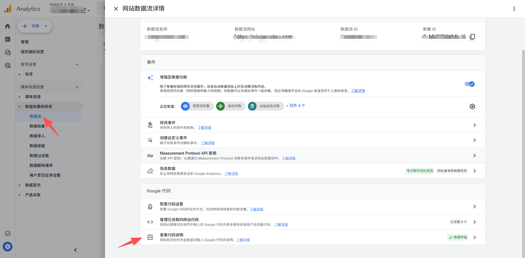Open enhanced measurement settings gear
Screen dimensions: 525x258
click(x=472, y=106)
